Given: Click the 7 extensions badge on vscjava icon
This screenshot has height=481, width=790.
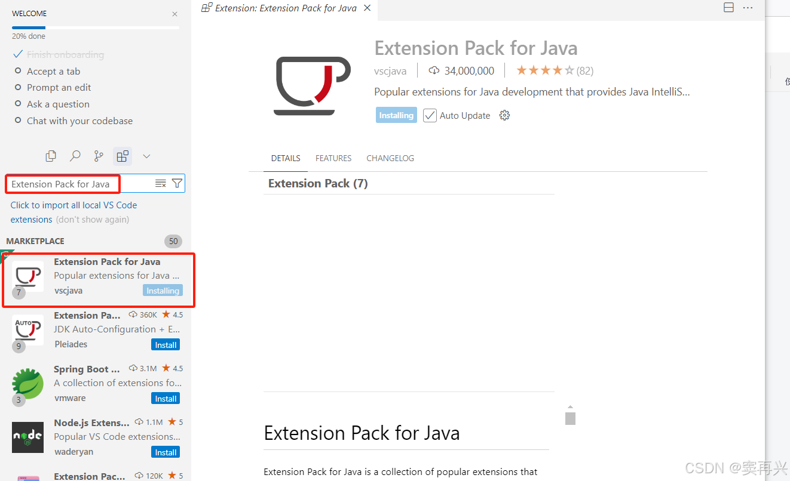Looking at the screenshot, I should 19,292.
